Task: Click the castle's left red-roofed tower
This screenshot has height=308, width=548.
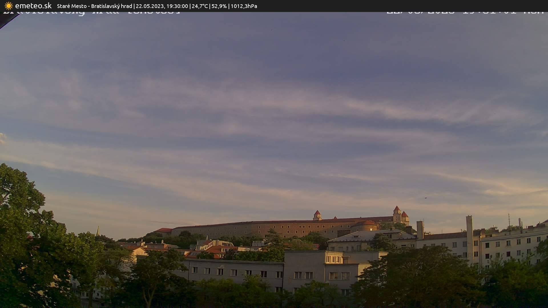Action: pyautogui.click(x=317, y=215)
